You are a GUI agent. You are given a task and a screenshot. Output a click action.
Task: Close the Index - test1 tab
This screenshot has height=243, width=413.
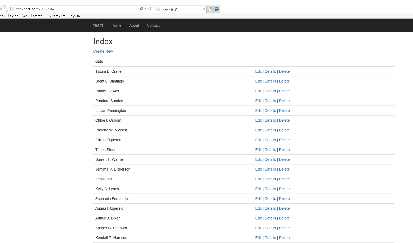[203, 9]
